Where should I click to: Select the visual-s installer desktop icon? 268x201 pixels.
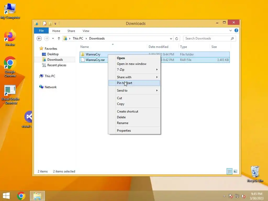(x=28, y=119)
